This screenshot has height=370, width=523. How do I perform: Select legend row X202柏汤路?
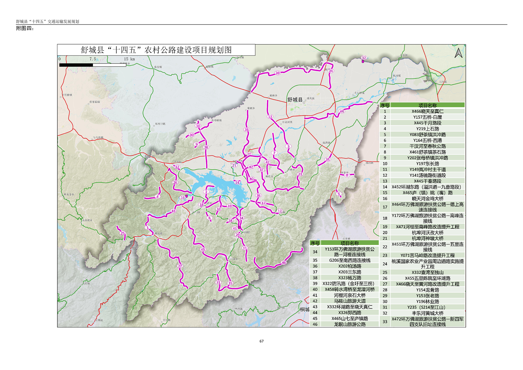[x=344, y=266]
